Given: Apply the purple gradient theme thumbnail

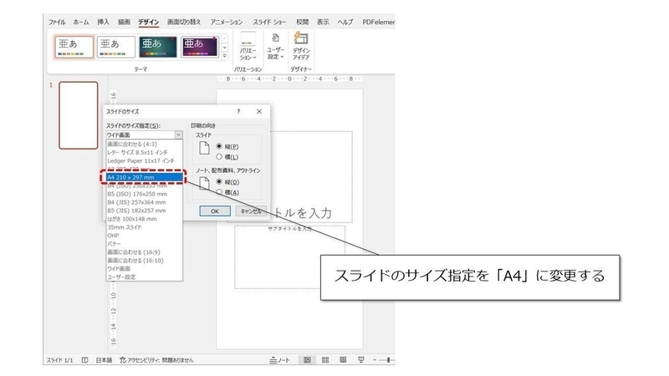Looking at the screenshot, I should pyautogui.click(x=200, y=47).
